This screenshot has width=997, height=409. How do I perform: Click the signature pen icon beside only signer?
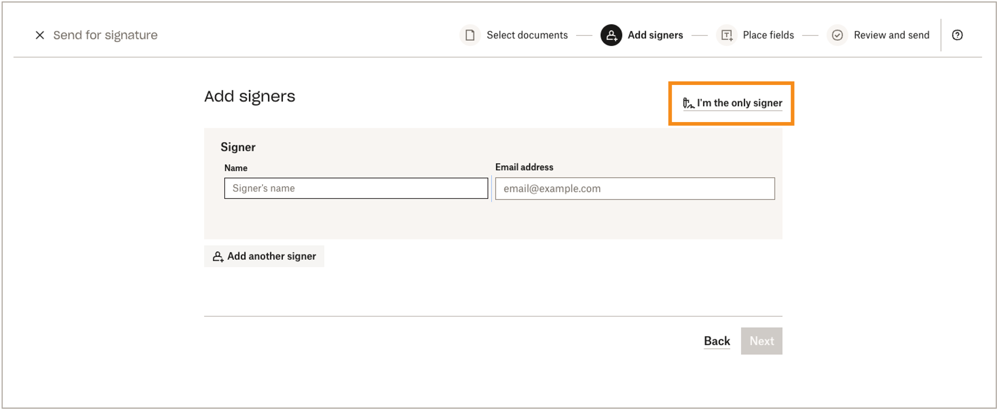[x=688, y=103]
